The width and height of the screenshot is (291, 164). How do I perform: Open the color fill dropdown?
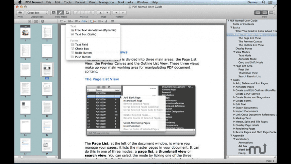click(93, 21)
